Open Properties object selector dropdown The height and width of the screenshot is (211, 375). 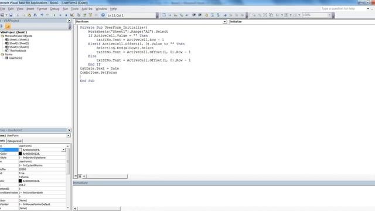click(69, 135)
